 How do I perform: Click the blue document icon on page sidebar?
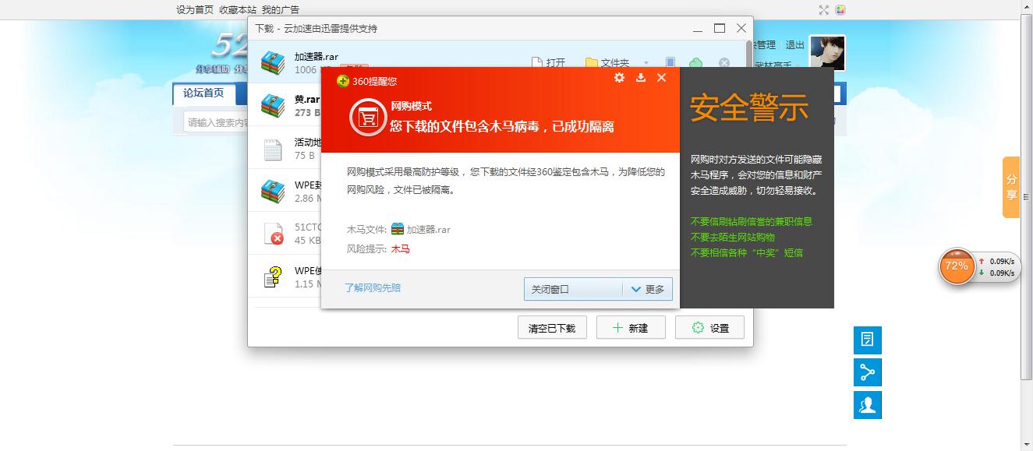pos(868,340)
